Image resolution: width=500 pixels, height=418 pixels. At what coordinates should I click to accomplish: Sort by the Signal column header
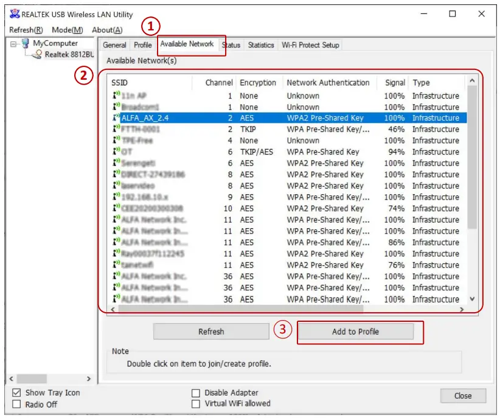(x=392, y=83)
